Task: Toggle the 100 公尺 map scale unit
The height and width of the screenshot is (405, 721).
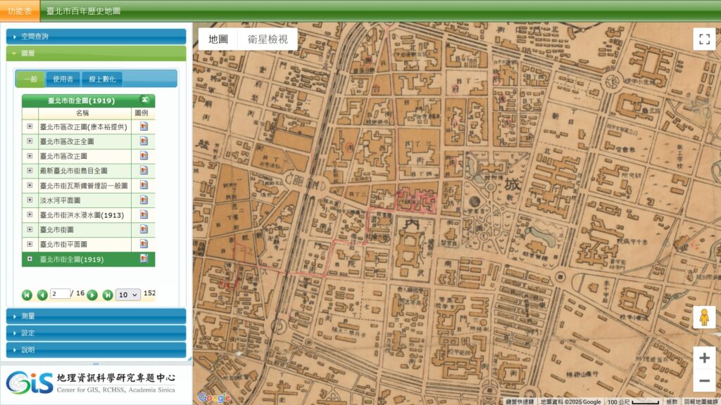Action: pos(634,401)
